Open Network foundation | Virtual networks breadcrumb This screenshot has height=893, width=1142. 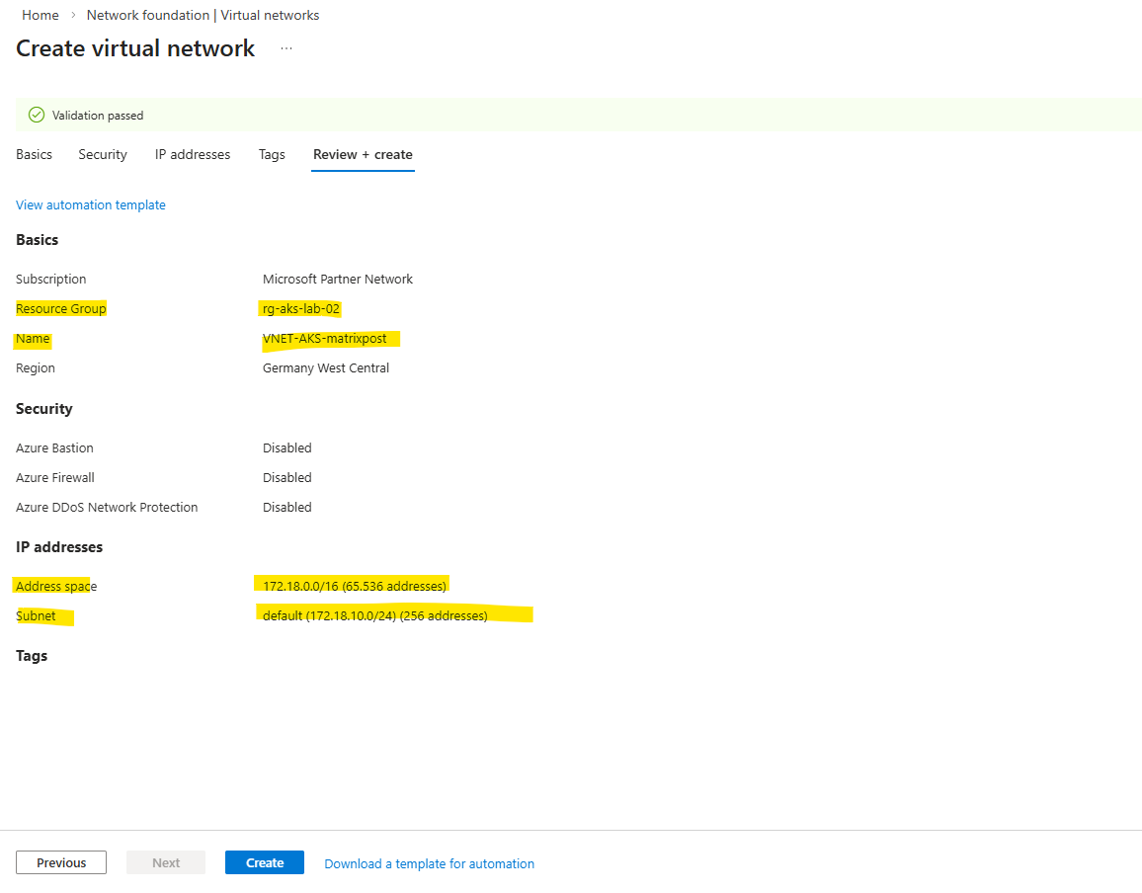click(x=203, y=15)
